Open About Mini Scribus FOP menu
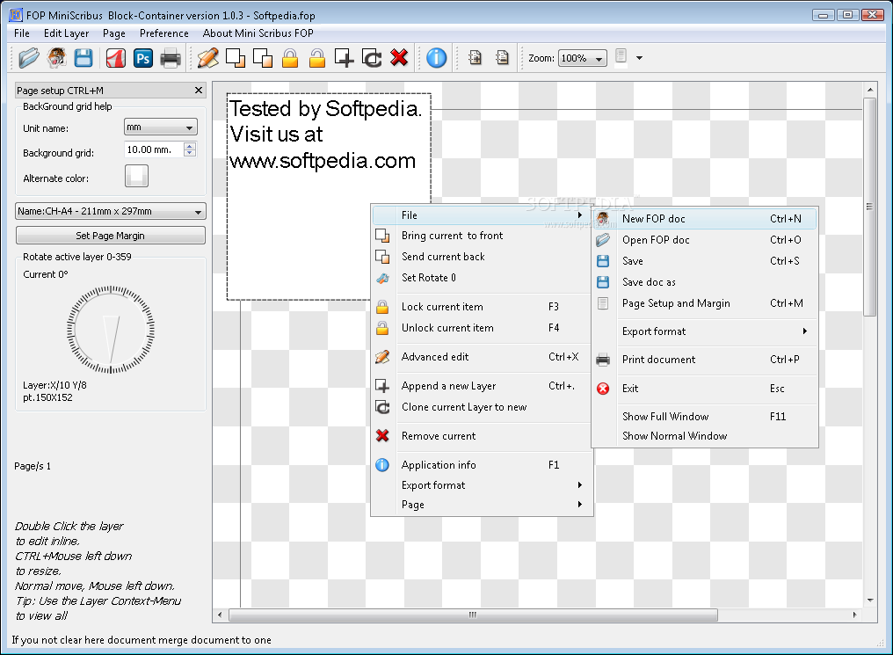The width and height of the screenshot is (893, 655). [258, 33]
